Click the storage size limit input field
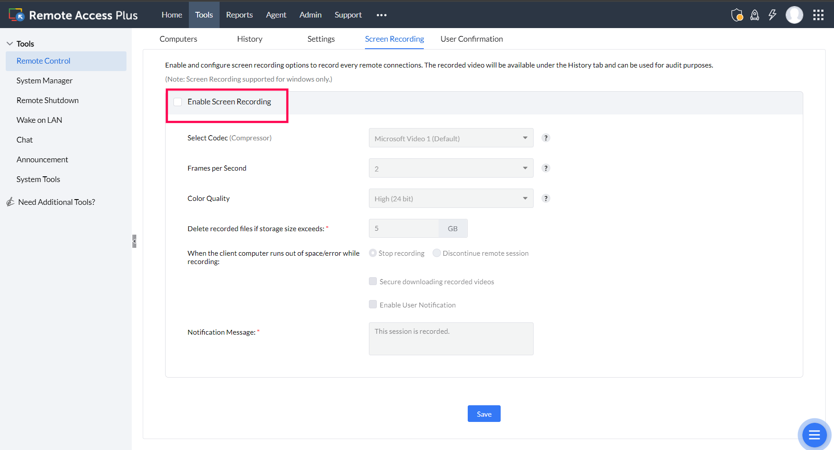 coord(404,229)
